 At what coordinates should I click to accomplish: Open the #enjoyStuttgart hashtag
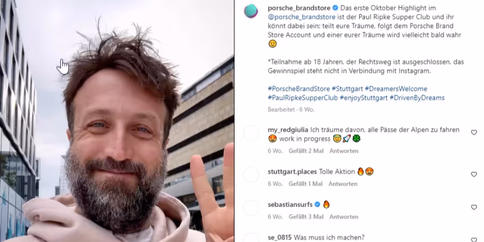coord(364,98)
